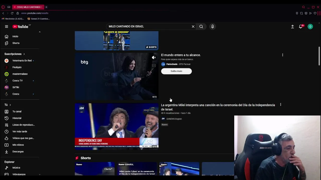Unmute the BTG ad preview
This screenshot has width=321, height=180.
point(154,58)
